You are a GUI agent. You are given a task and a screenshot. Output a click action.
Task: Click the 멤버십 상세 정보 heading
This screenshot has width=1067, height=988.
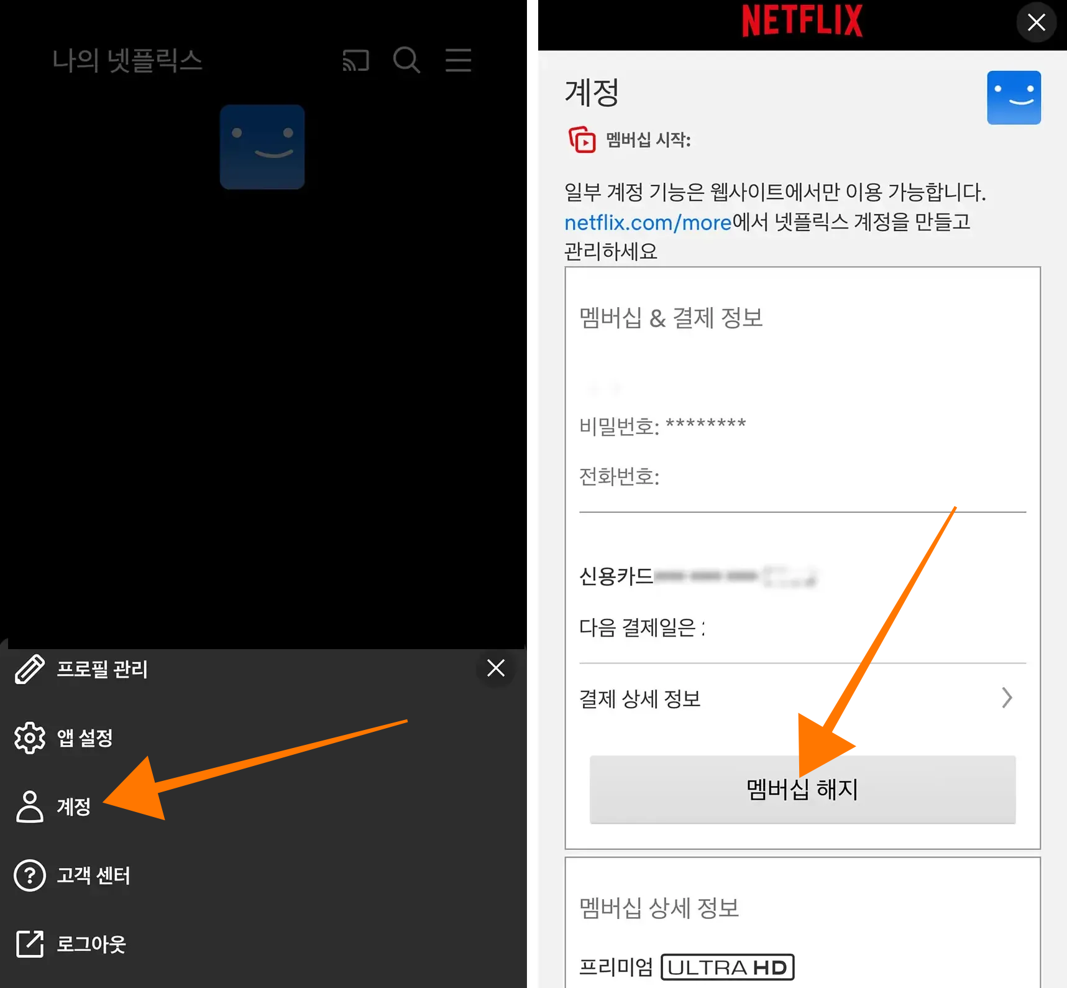(659, 908)
